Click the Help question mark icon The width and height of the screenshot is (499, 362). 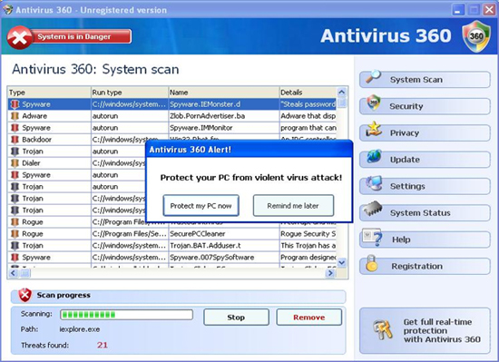[373, 237]
